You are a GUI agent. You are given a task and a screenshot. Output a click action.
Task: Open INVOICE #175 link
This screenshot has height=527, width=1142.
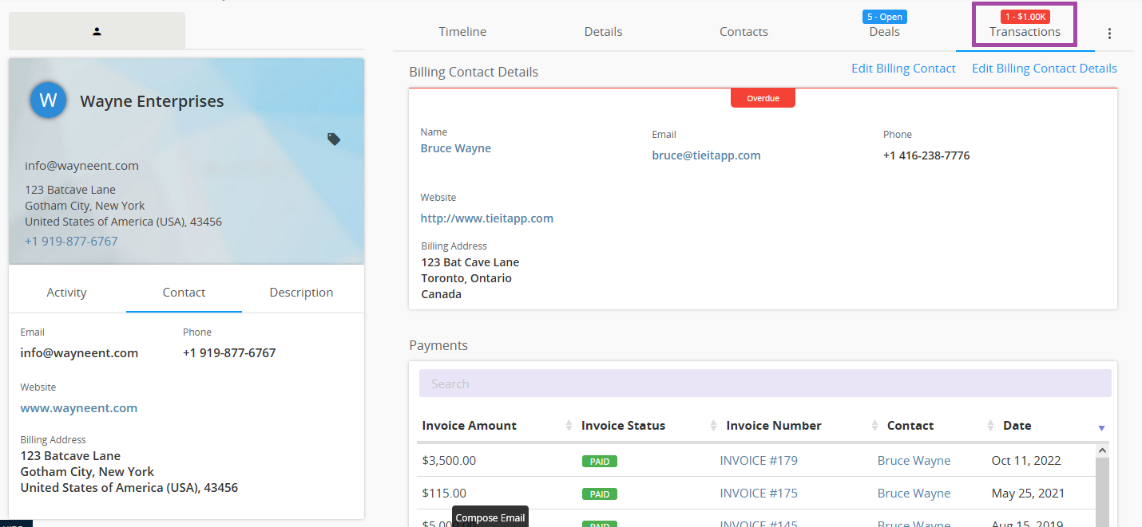click(x=759, y=494)
